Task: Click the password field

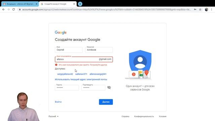Action: pyautogui.click(x=67, y=88)
